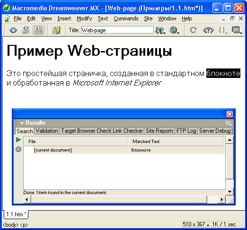247x230 pixels.
Task: Click the Refresh Design View icon
Action: (193, 30)
